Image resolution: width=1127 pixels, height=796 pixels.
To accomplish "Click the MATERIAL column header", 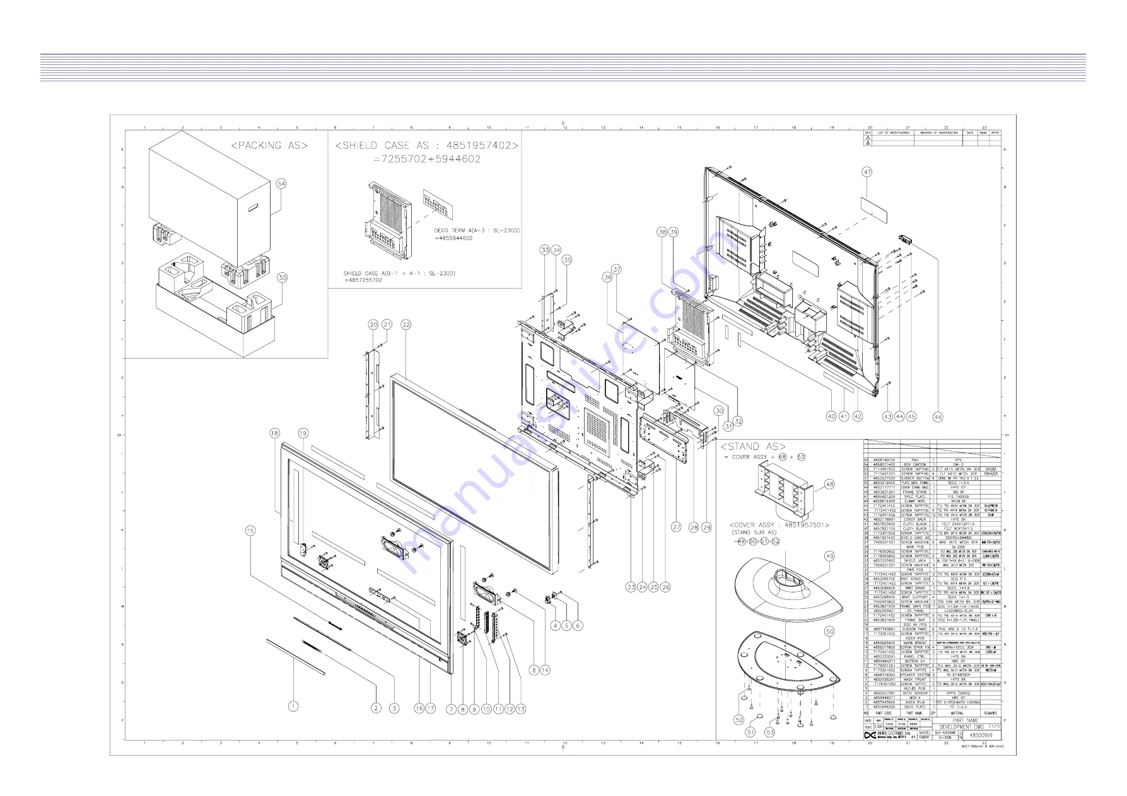I will point(957,713).
